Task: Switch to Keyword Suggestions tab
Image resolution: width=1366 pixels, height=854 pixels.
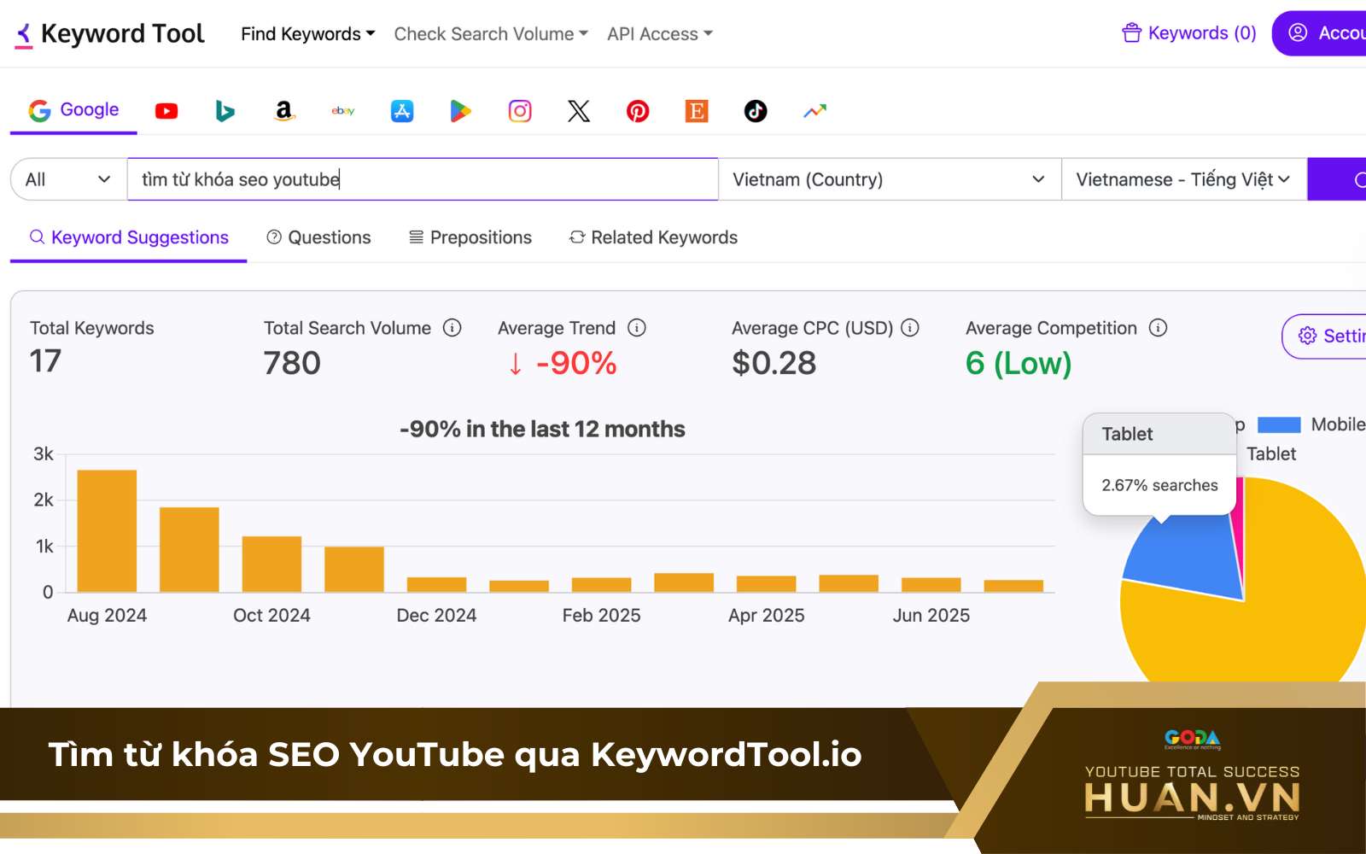Action: (129, 237)
